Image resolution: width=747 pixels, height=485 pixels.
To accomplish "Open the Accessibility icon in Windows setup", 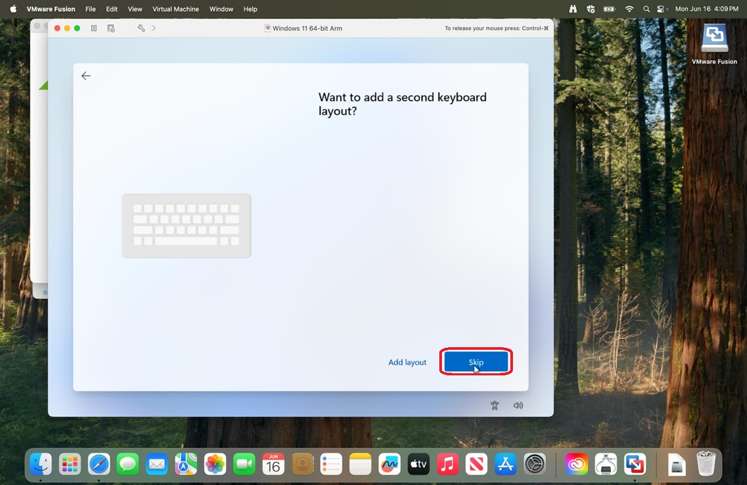I will pos(495,406).
